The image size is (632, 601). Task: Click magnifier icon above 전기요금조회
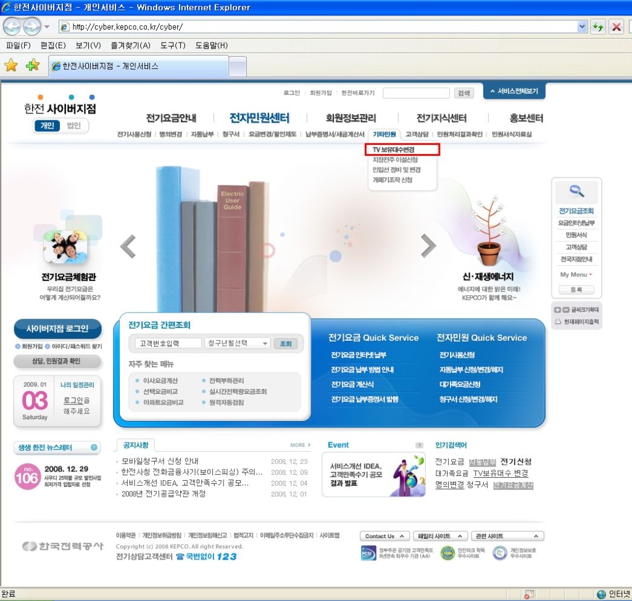pyautogui.click(x=576, y=192)
